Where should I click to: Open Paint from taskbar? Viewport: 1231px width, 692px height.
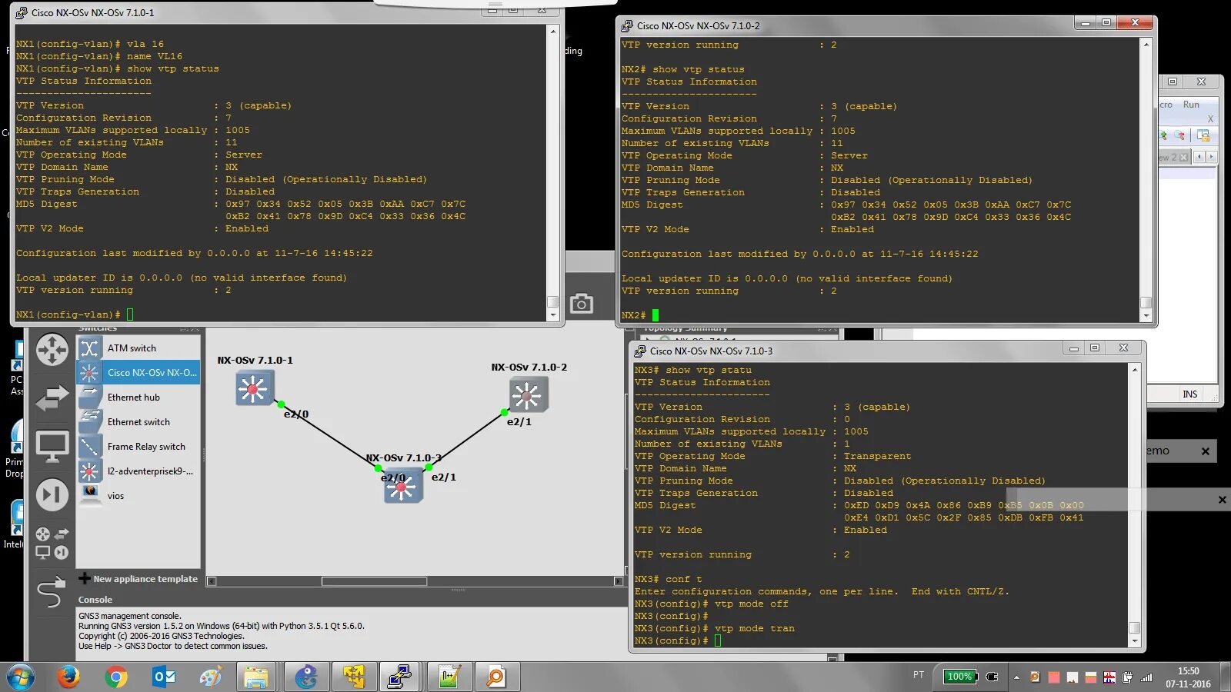(210, 677)
